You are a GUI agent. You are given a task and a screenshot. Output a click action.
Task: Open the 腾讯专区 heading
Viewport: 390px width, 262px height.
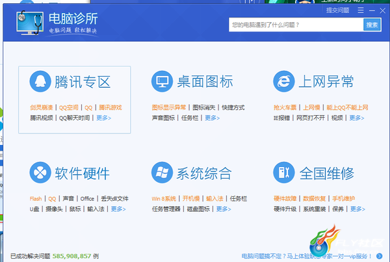83,82
